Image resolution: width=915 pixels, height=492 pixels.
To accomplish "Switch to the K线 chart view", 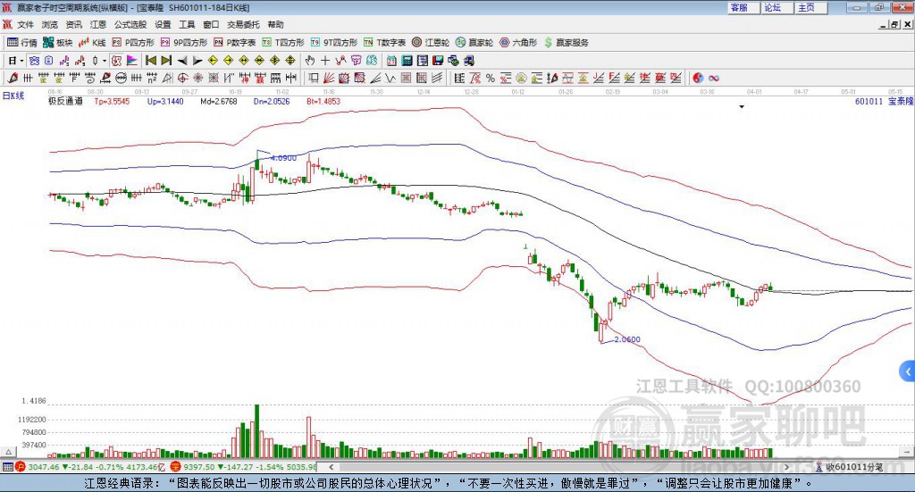I will click(92, 43).
